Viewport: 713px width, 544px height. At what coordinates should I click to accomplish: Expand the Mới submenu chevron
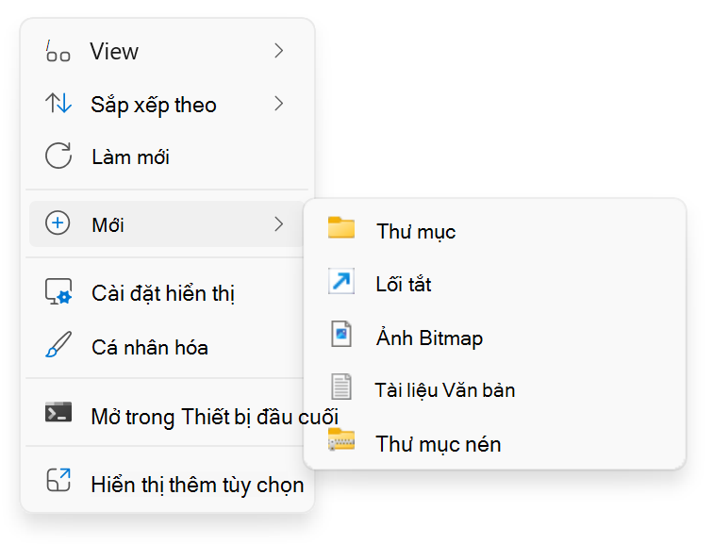(279, 223)
